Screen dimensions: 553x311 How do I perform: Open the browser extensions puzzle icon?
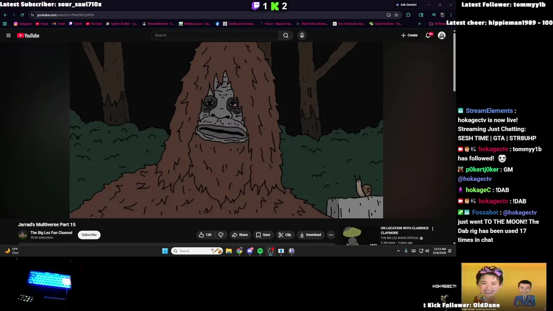[x=408, y=15]
